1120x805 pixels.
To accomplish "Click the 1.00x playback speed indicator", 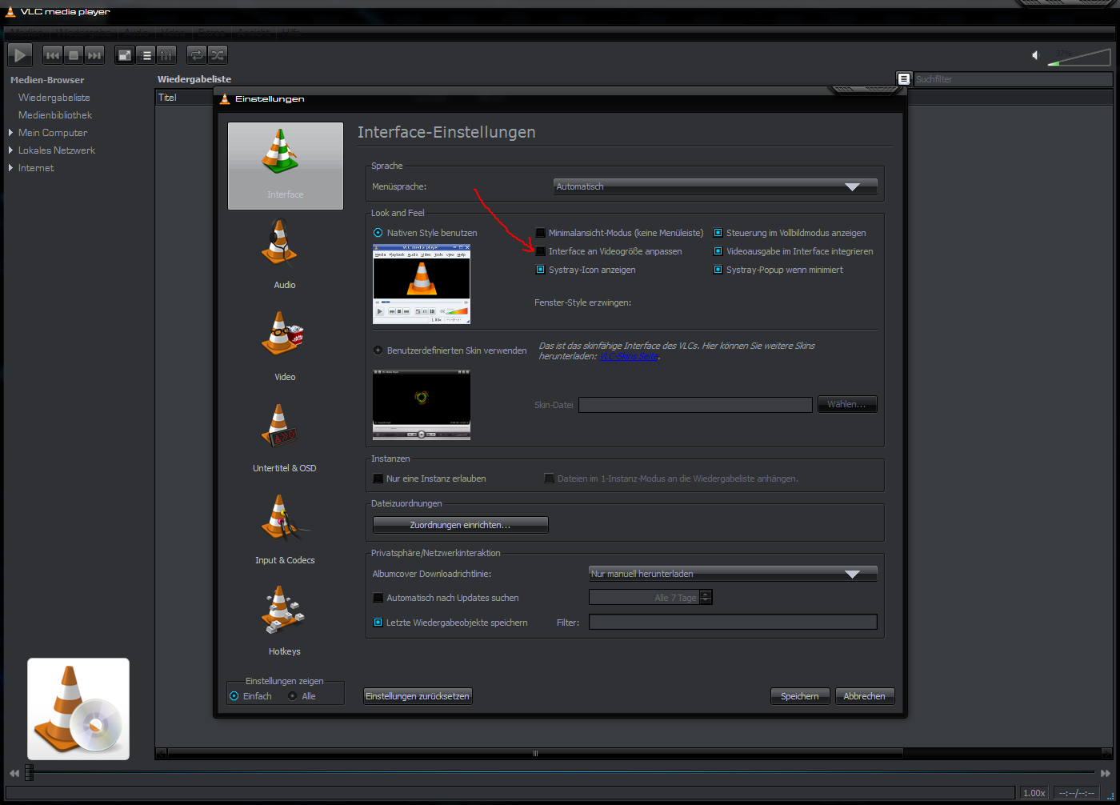I will click(x=1034, y=793).
